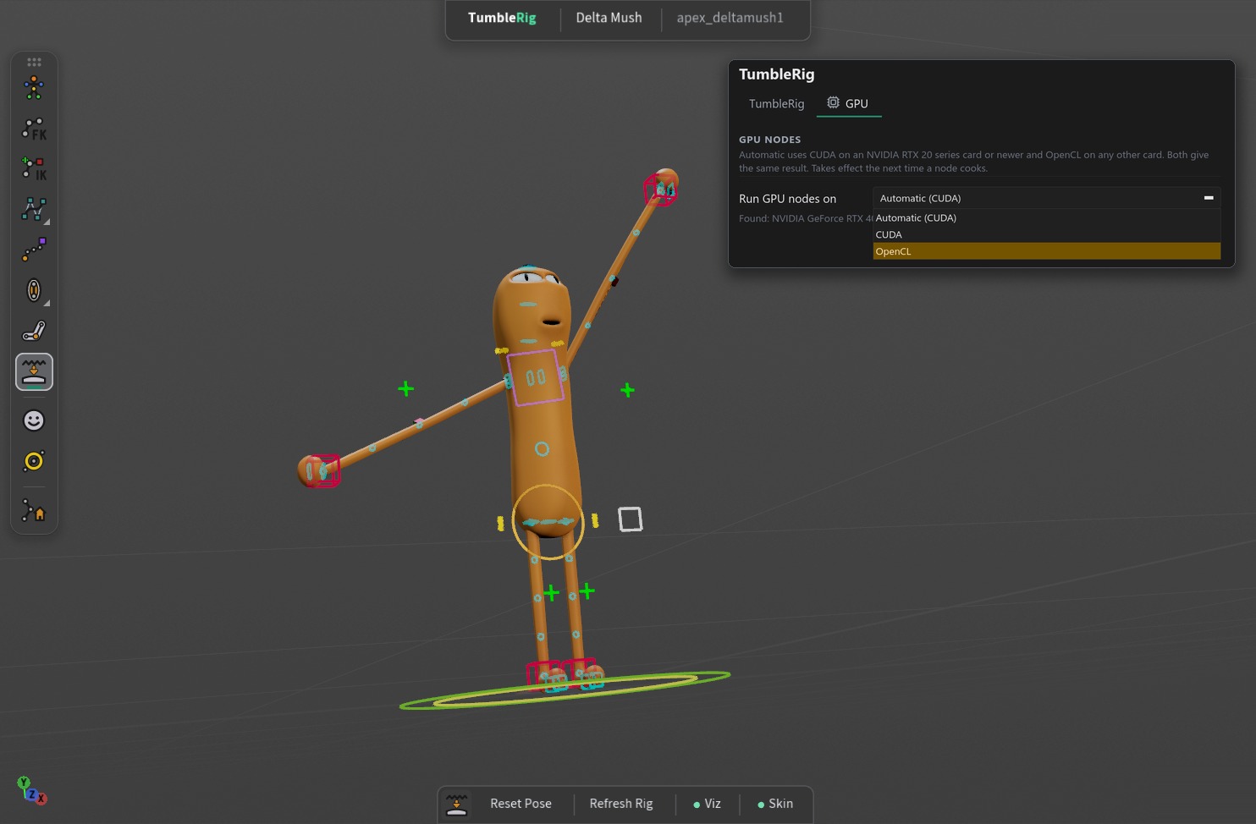Select the bone joint limb tool

pos(34,331)
